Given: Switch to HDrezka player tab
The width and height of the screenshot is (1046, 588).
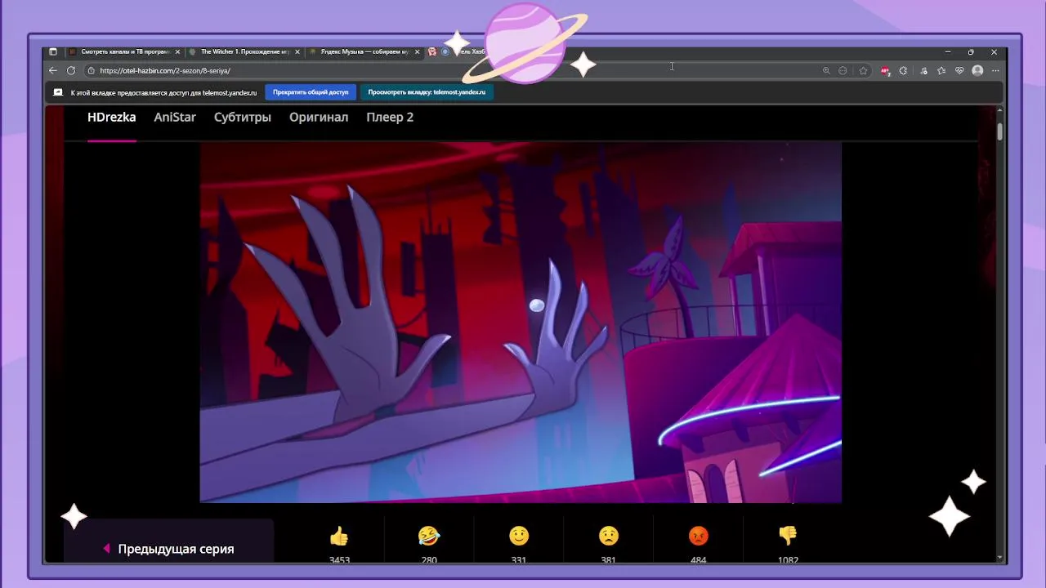Looking at the screenshot, I should [x=112, y=118].
